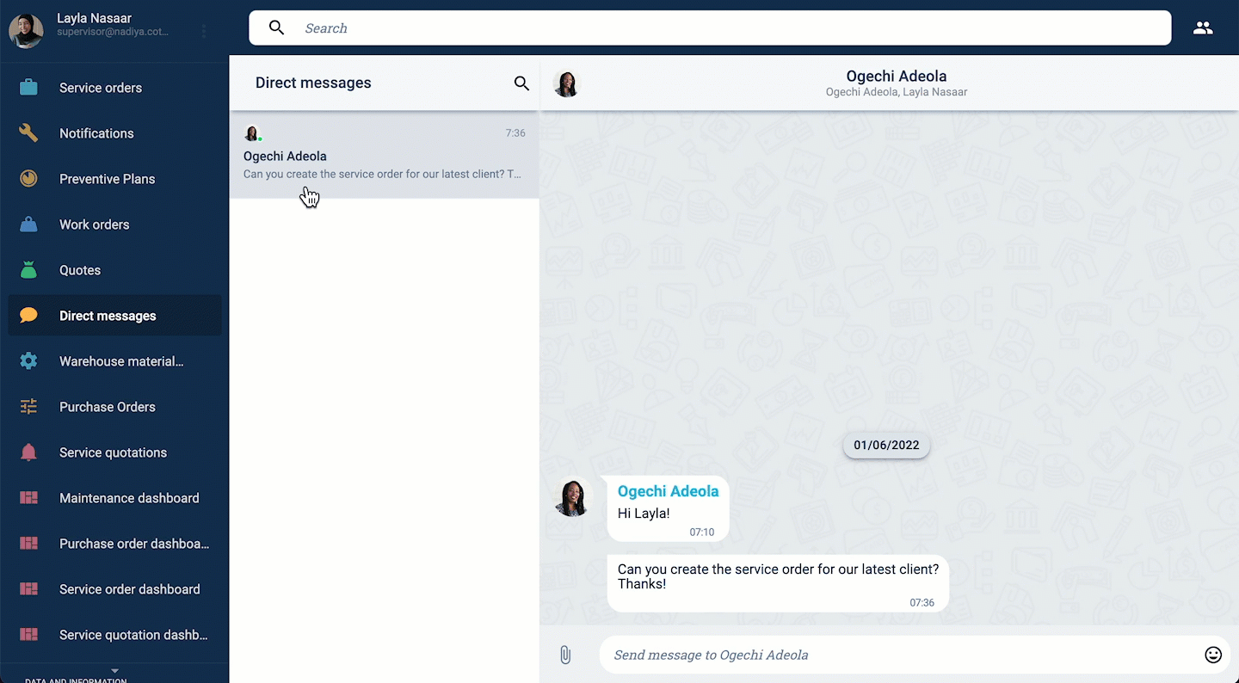Open the three-dot menu beside Layla Nasaar
1239x683 pixels.
[x=204, y=31]
